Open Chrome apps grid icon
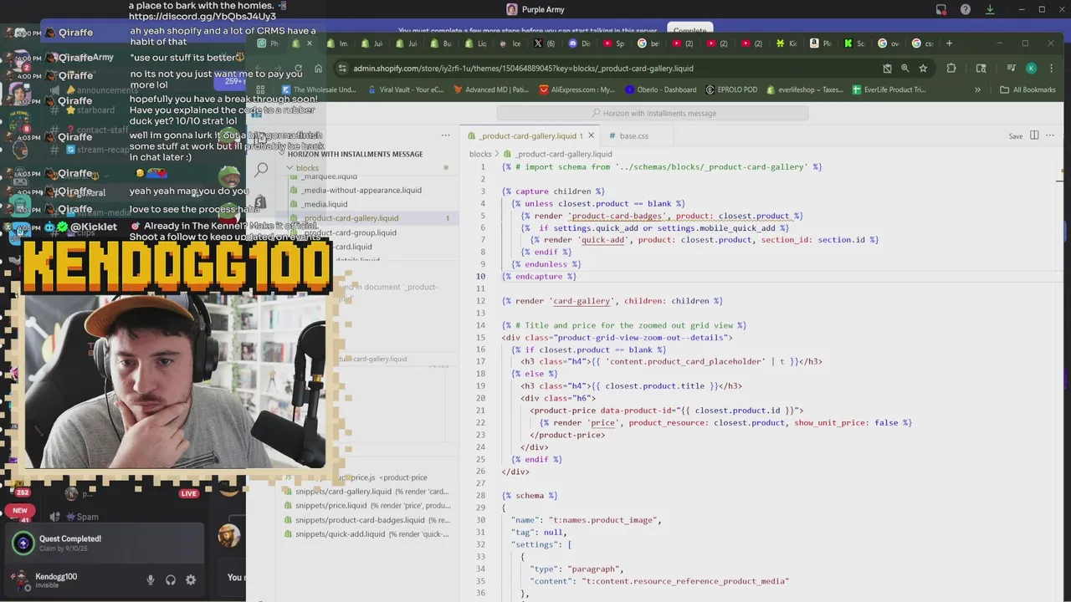The height and width of the screenshot is (602, 1071). (261, 89)
